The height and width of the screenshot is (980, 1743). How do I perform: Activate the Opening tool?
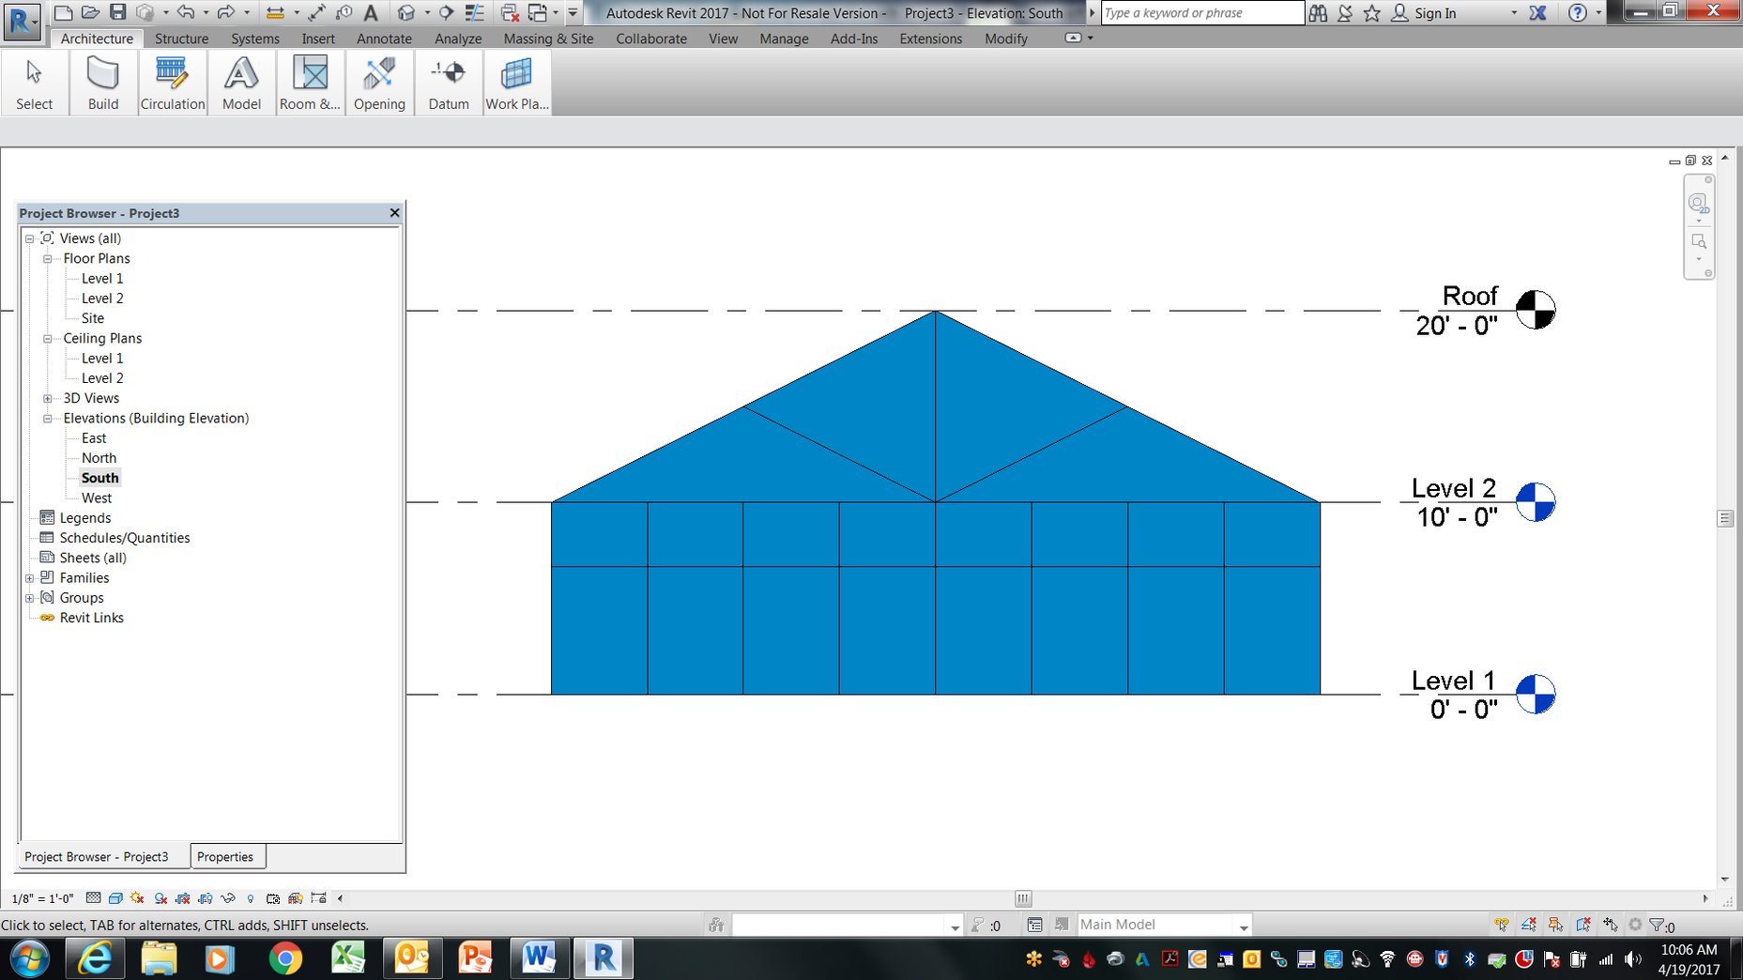pyautogui.click(x=379, y=83)
